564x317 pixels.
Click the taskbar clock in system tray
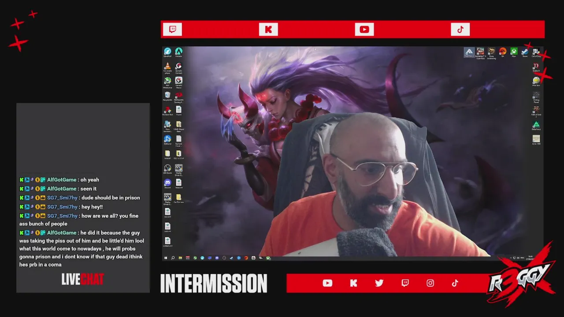tap(530, 258)
